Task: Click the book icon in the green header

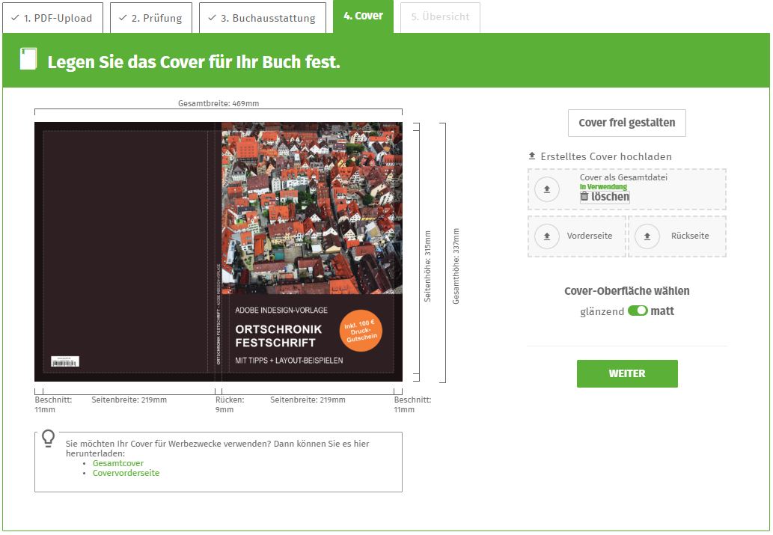Action: coord(28,58)
